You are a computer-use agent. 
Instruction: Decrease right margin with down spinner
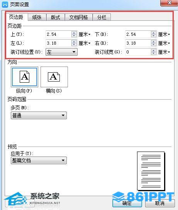(154, 45)
